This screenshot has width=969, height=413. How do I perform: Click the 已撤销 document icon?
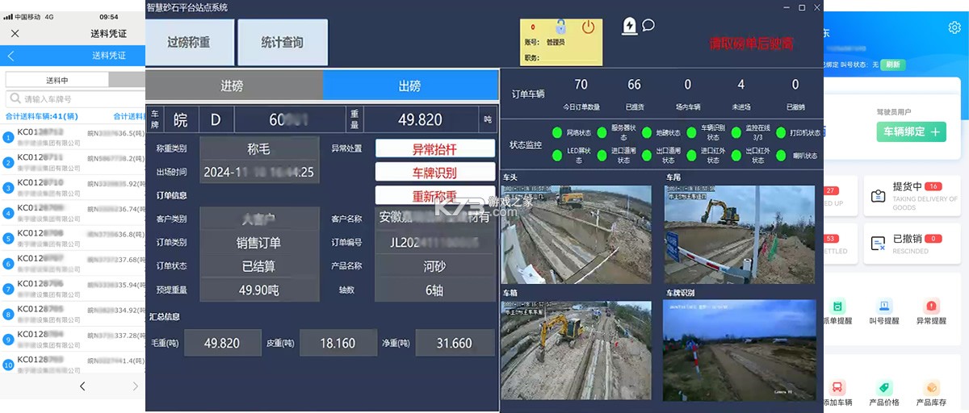click(x=878, y=243)
